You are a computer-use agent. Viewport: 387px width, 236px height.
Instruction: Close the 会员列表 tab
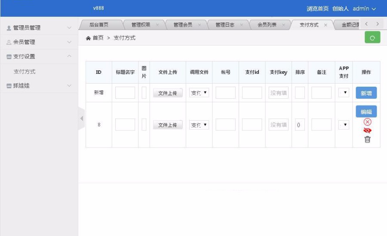[x=284, y=25]
